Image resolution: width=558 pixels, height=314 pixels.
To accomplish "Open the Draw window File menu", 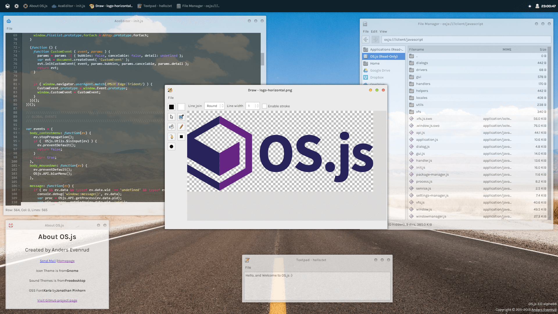I will (171, 98).
